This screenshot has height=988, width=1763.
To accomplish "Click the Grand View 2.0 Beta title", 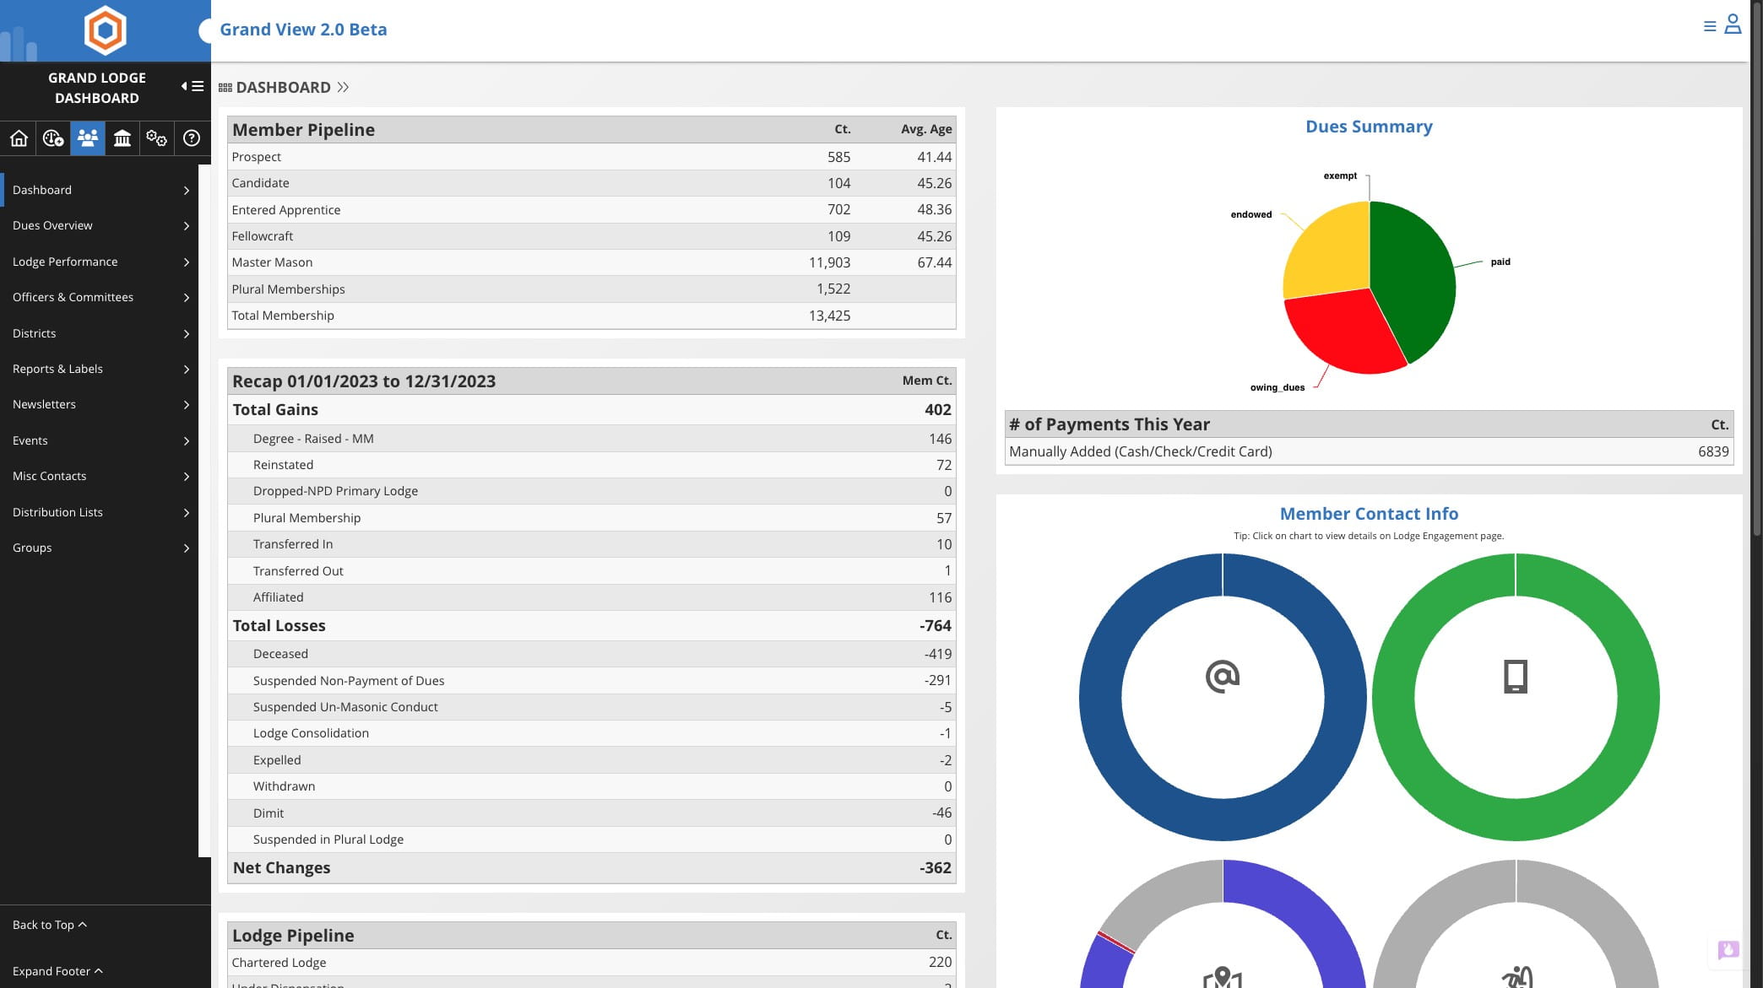I will (x=303, y=30).
